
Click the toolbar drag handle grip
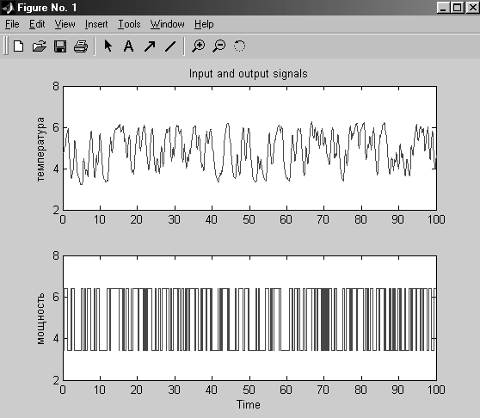coord(6,46)
